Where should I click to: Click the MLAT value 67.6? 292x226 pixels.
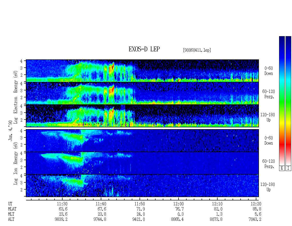pyautogui.click(x=102, y=209)
